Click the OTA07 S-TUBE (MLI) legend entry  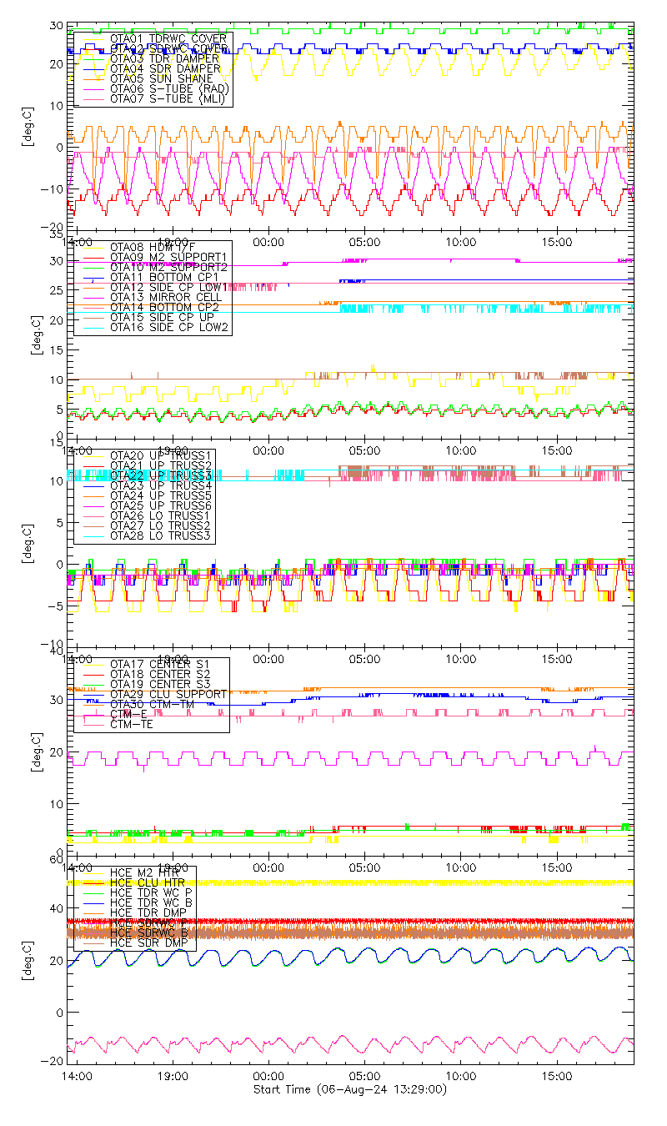pyautogui.click(x=168, y=99)
